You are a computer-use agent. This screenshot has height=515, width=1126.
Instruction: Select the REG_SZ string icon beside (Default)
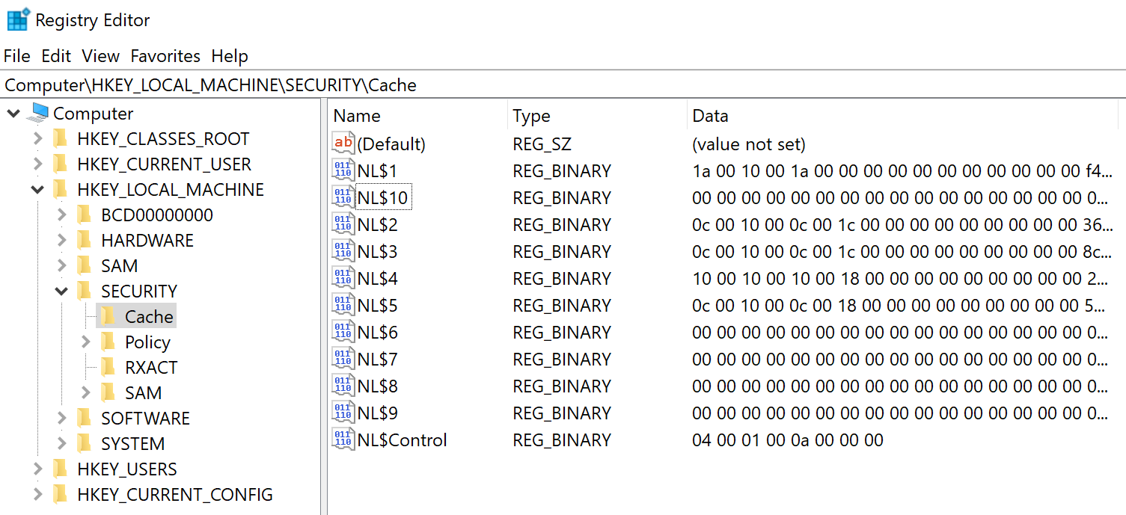[x=343, y=143]
